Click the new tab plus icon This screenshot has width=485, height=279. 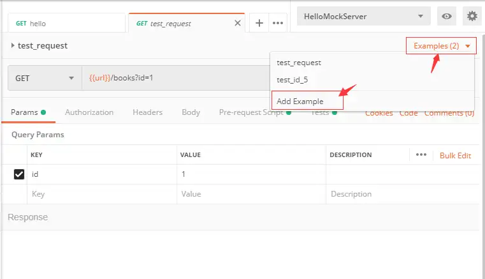[x=259, y=22]
